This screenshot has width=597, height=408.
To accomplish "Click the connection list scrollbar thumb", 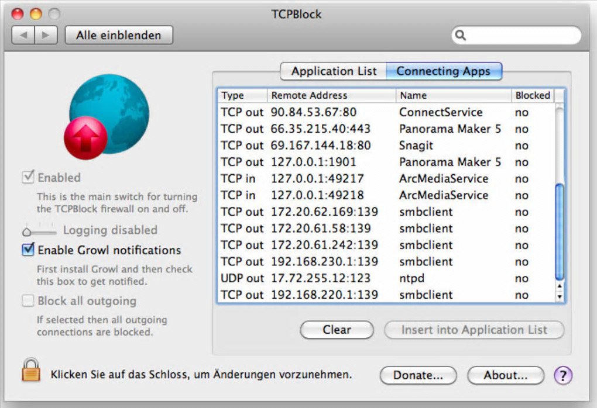I will pyautogui.click(x=560, y=232).
